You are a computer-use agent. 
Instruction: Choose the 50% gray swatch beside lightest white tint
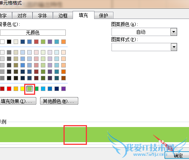pyautogui.click(x=9, y=52)
